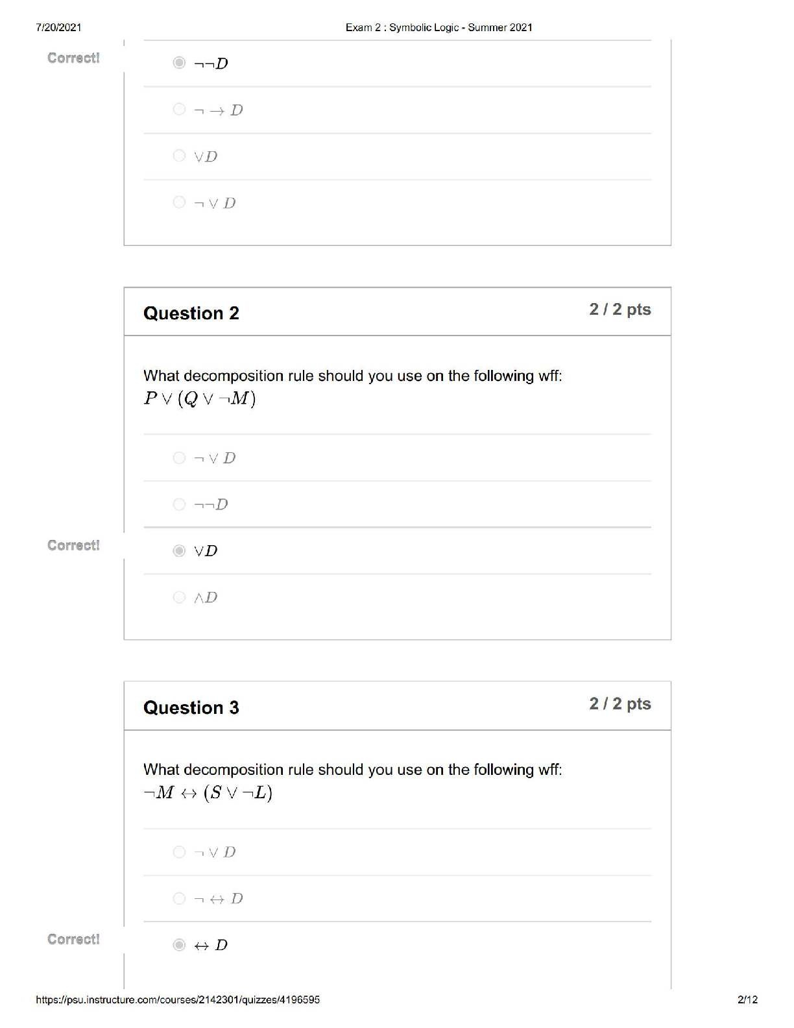794x1028 pixels.
Task: Click the Exam 2 : Symbolic Logic page title
Action: [x=439, y=27]
